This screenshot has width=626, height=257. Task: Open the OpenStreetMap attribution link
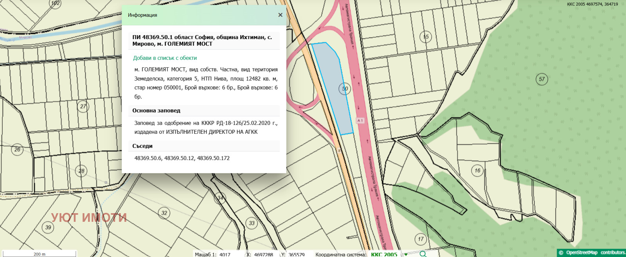click(581, 253)
